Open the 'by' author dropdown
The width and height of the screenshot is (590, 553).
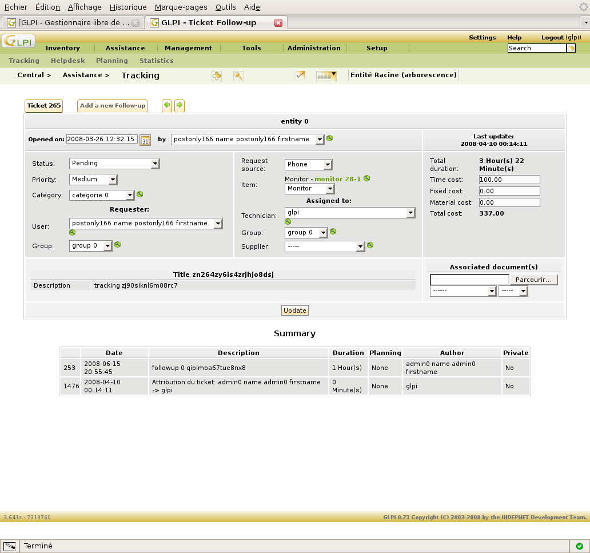point(247,140)
